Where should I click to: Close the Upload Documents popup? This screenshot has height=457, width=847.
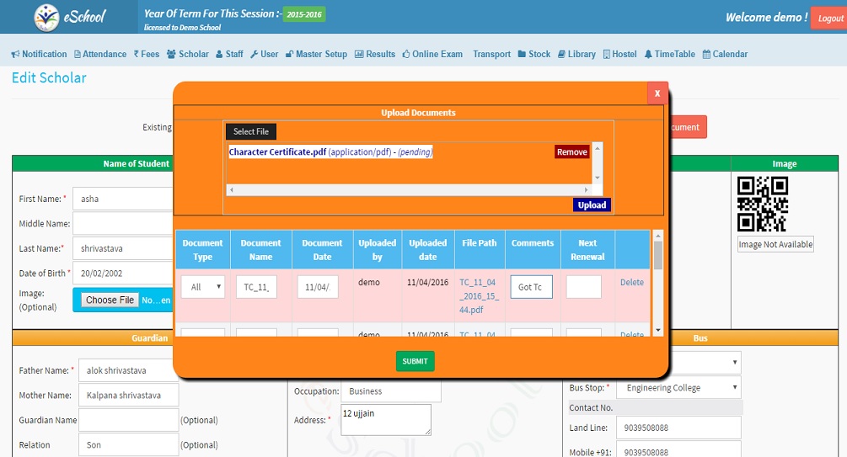tap(657, 93)
